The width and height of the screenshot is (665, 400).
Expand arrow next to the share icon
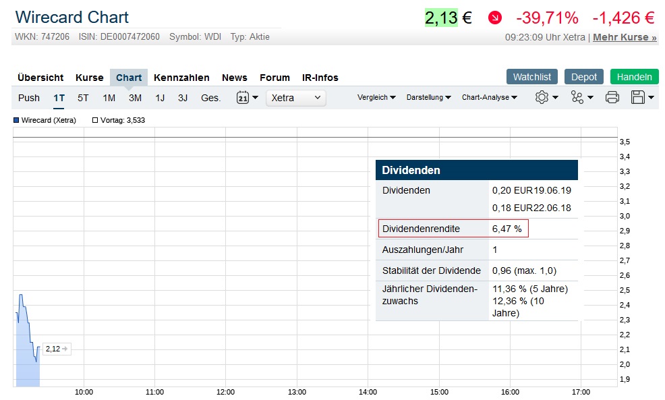click(x=590, y=98)
